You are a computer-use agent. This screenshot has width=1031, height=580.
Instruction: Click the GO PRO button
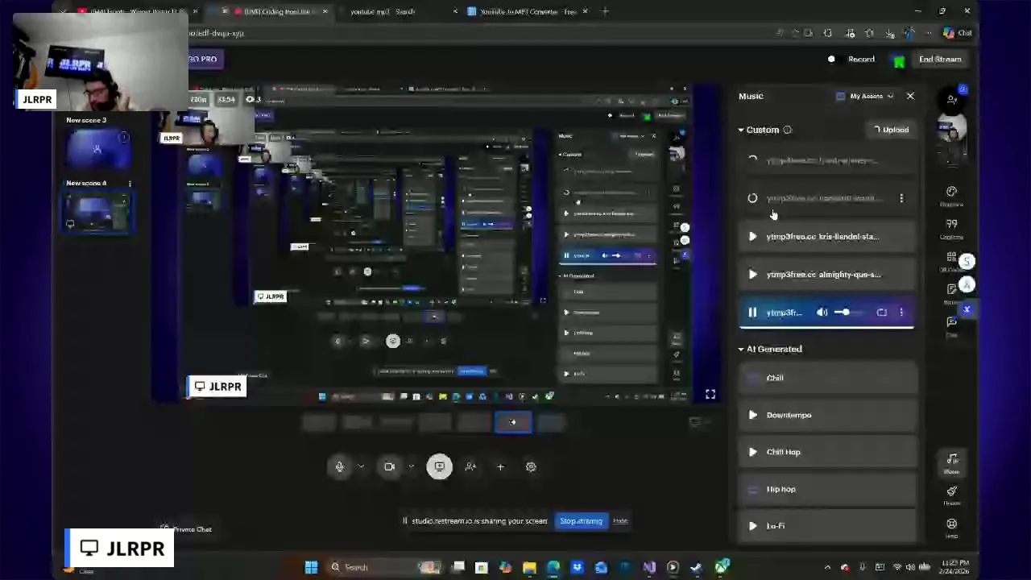click(x=203, y=59)
